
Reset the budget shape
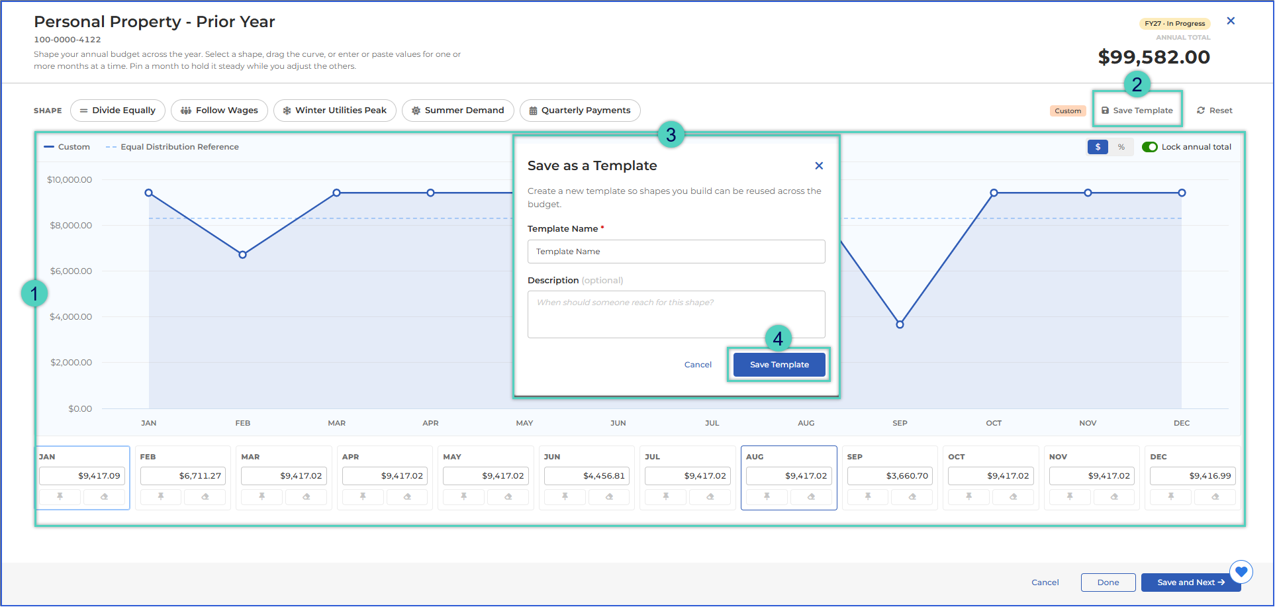(1215, 111)
